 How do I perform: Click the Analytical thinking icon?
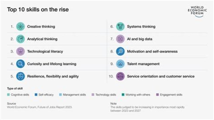click(x=21, y=39)
